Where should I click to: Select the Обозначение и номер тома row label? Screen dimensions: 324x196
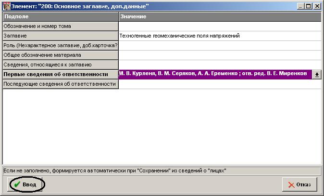(x=60, y=26)
